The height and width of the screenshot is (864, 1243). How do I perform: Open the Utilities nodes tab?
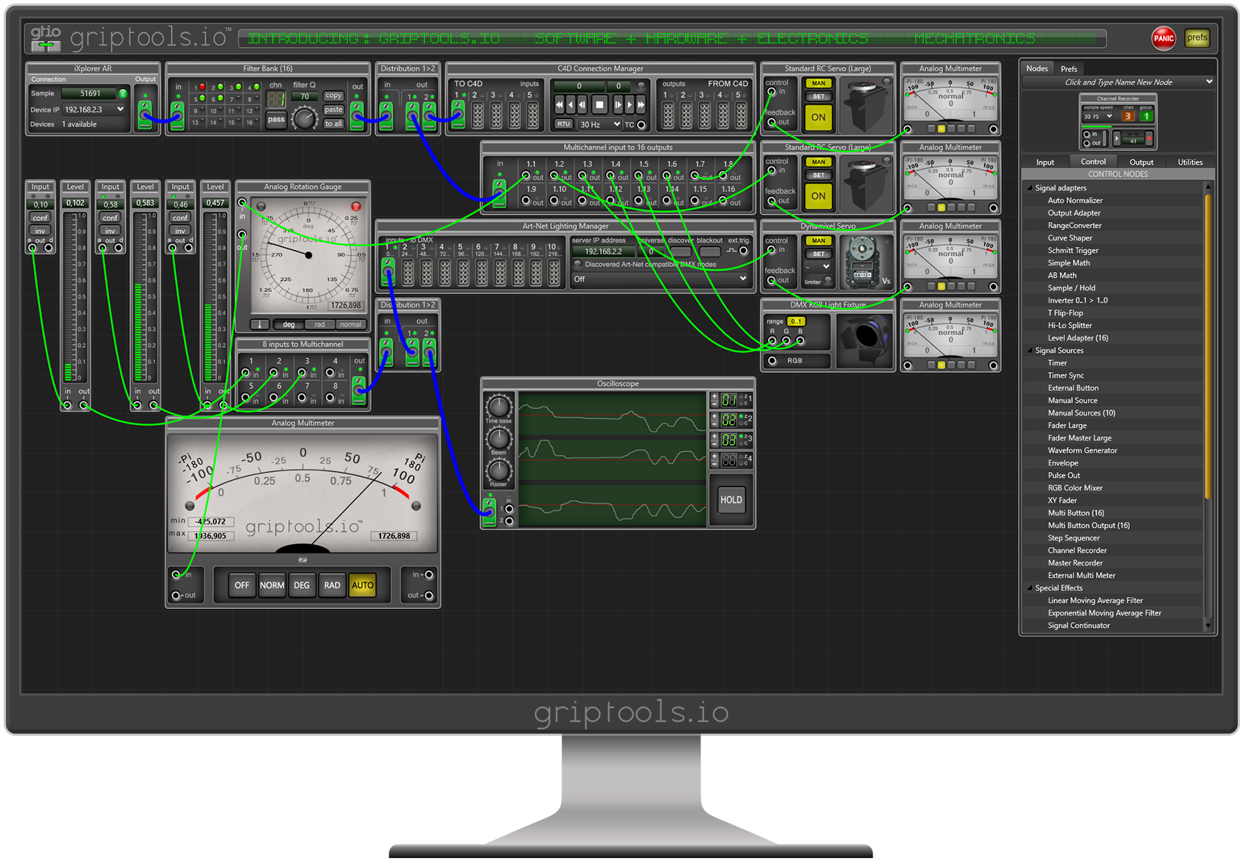click(1189, 163)
